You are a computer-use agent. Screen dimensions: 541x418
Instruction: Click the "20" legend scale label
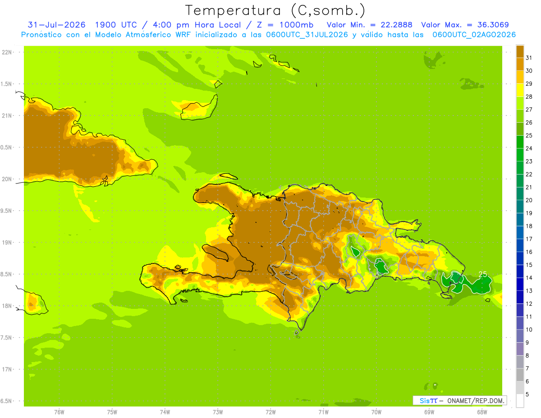click(529, 200)
